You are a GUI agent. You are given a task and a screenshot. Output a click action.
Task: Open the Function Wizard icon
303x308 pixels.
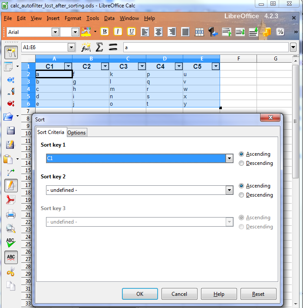[x=86, y=47]
